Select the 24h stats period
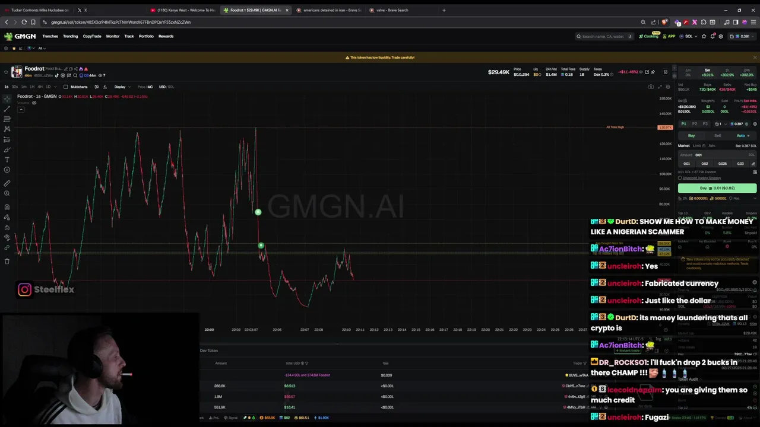 (x=747, y=72)
